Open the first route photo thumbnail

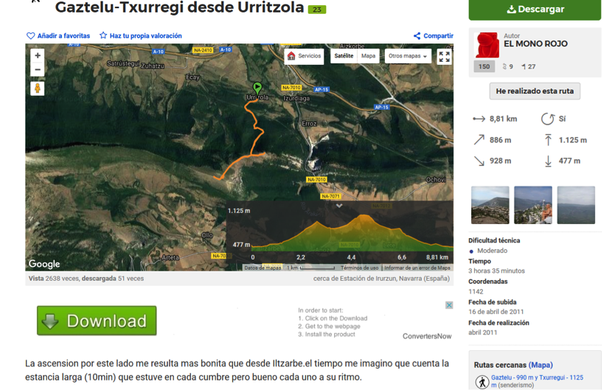(490, 205)
